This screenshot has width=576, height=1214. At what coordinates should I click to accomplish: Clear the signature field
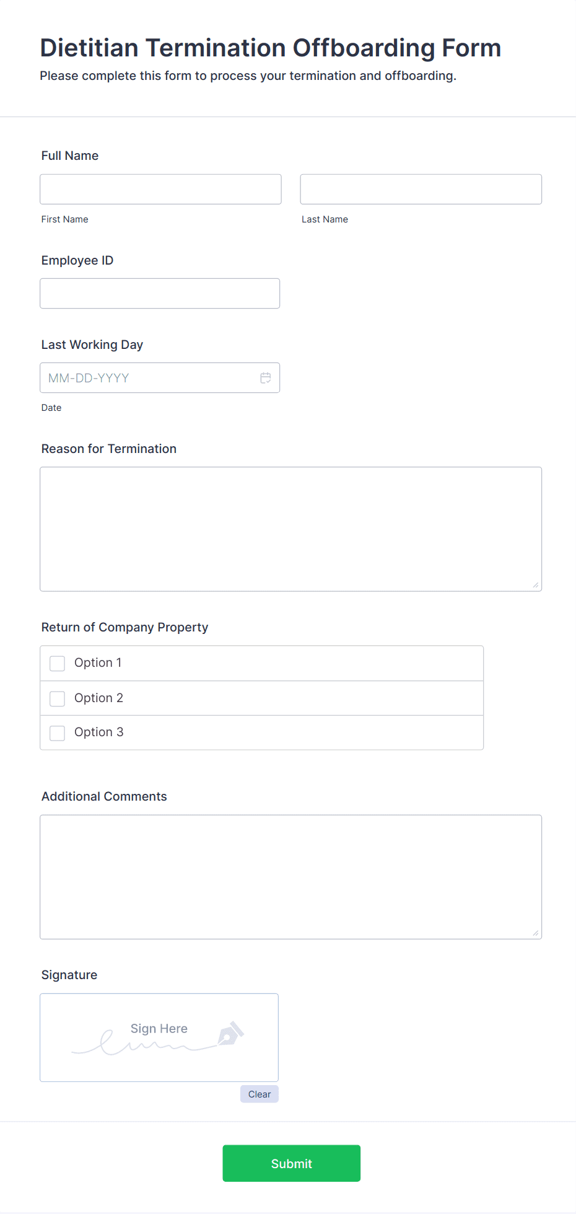point(260,1094)
